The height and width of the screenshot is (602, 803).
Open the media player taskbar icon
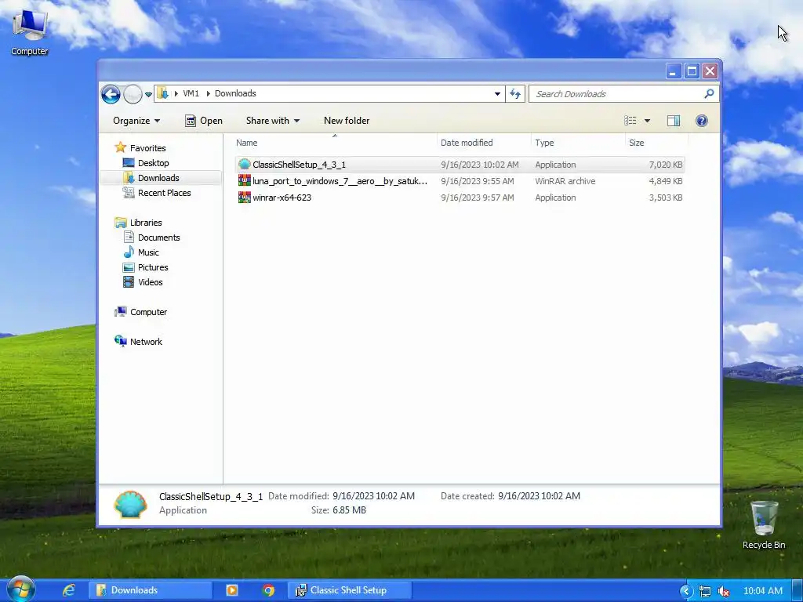232,590
